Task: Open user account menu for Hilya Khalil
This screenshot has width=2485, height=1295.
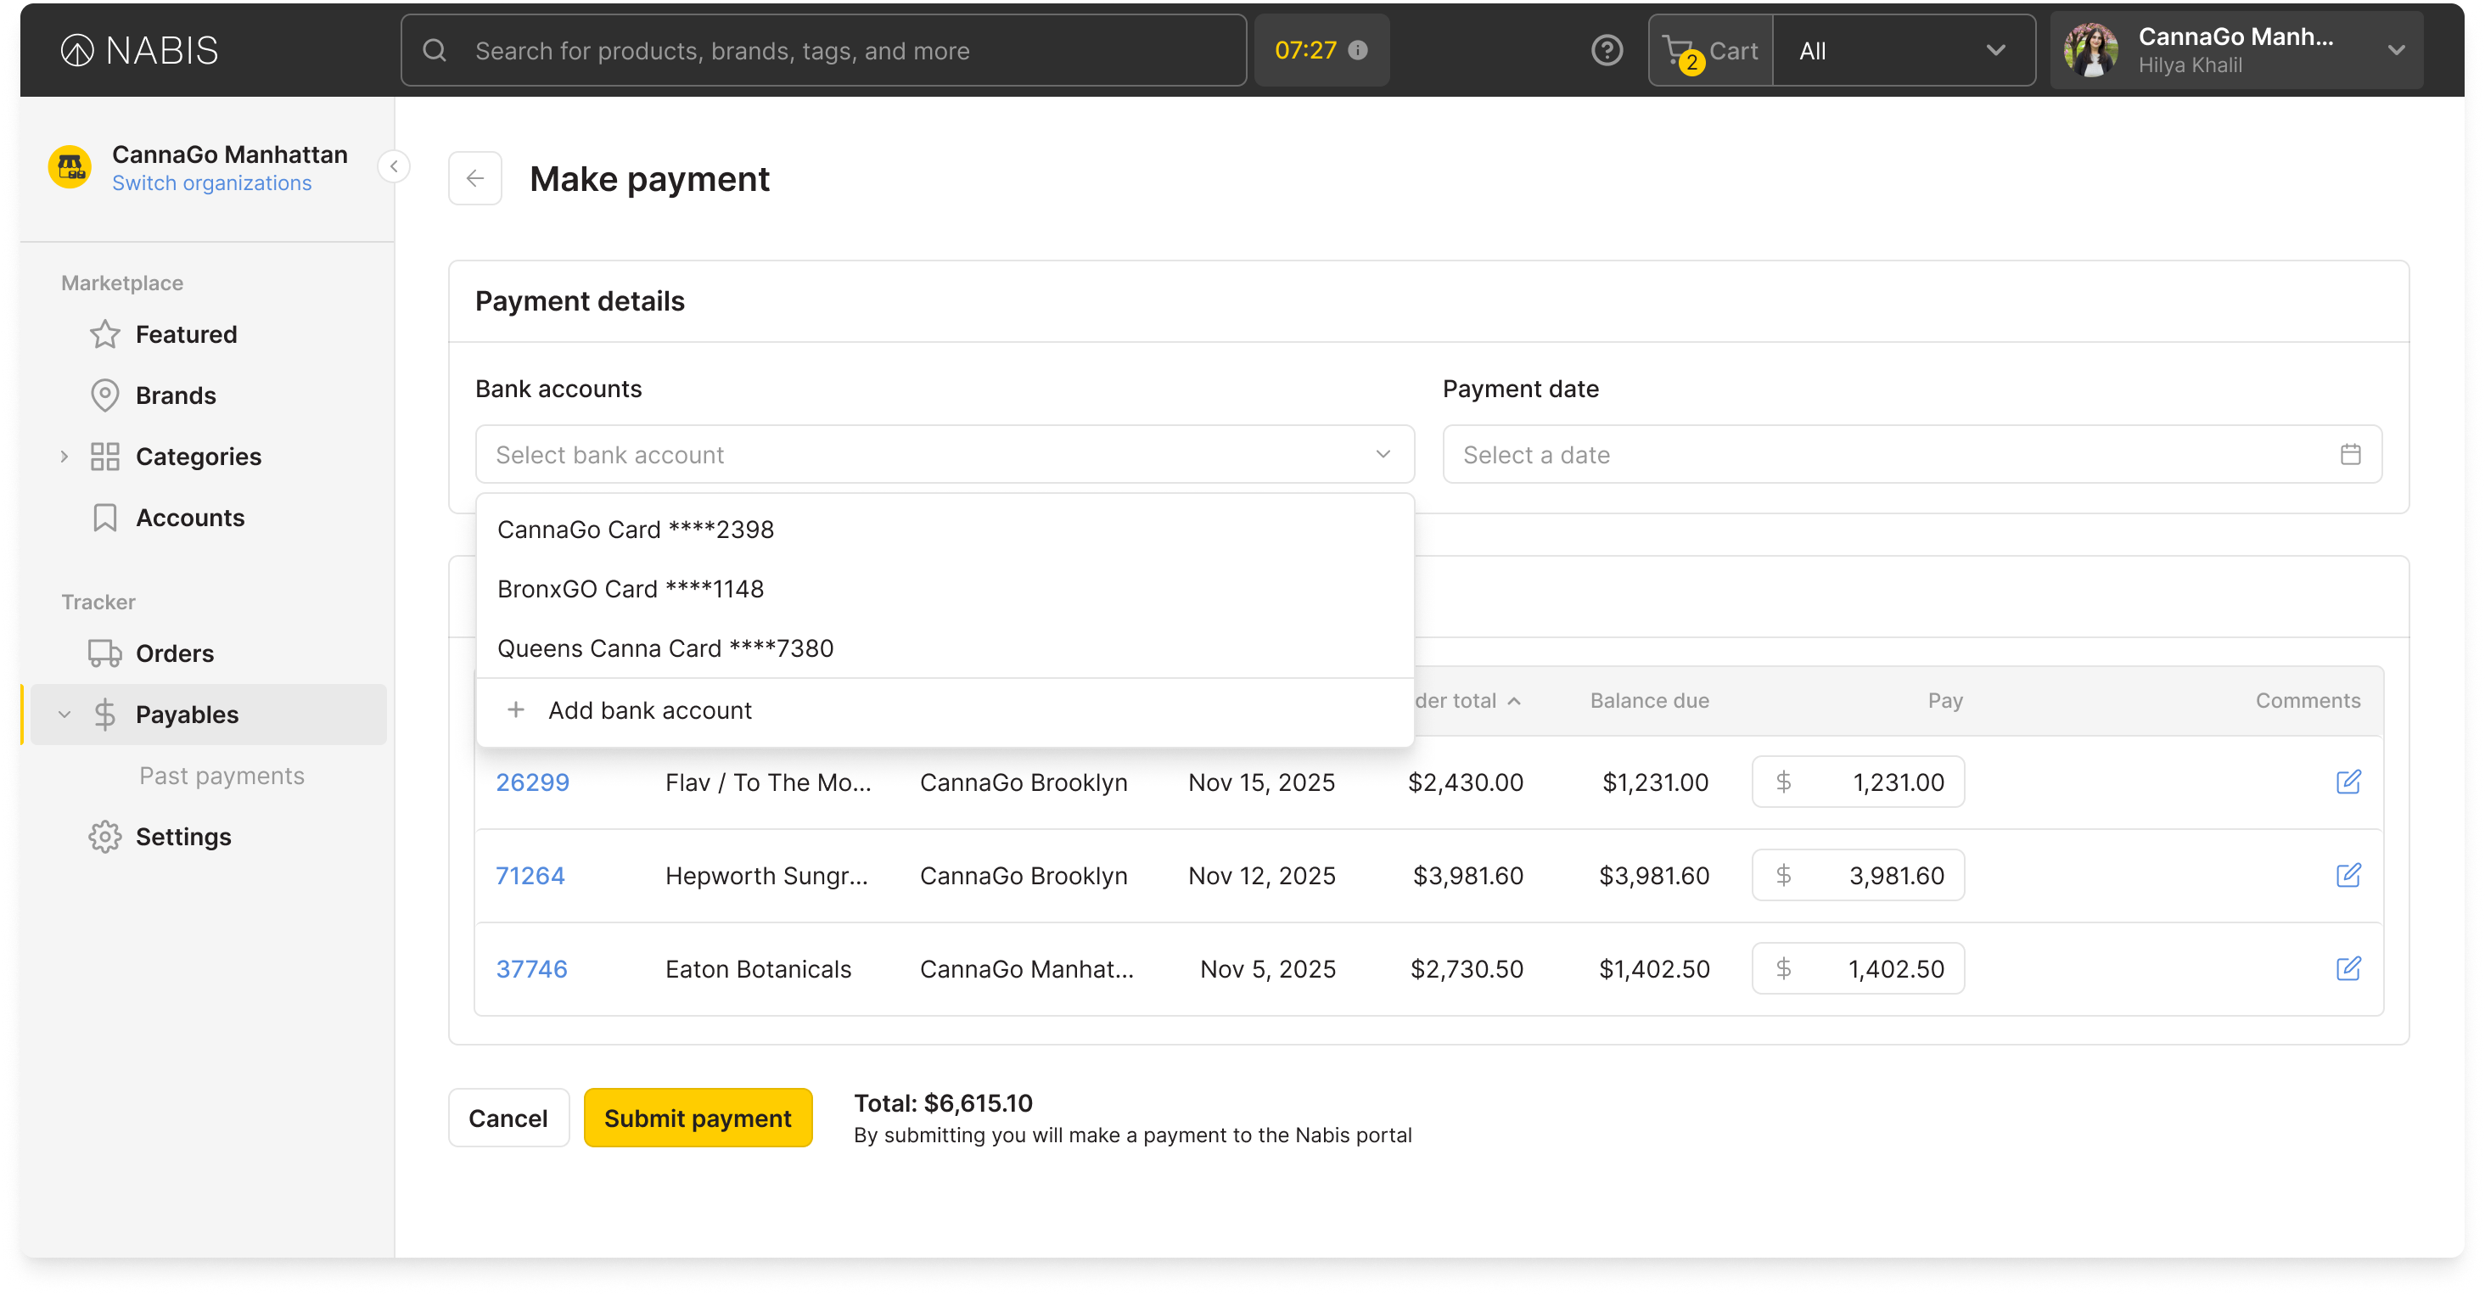Action: pyautogui.click(x=2235, y=51)
